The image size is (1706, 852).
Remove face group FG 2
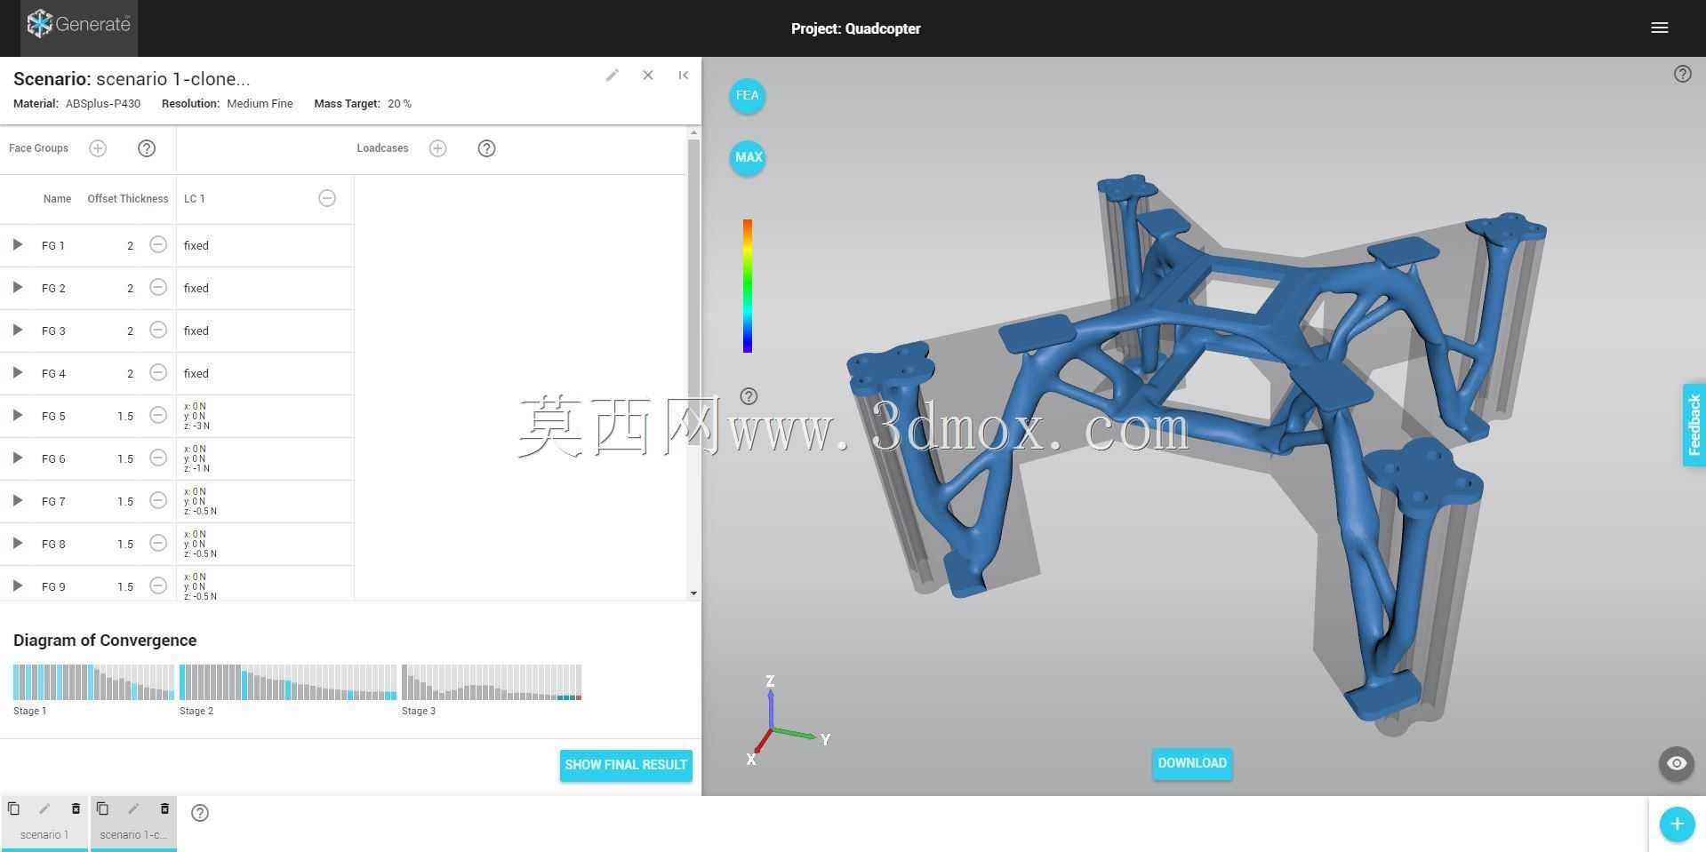158,287
